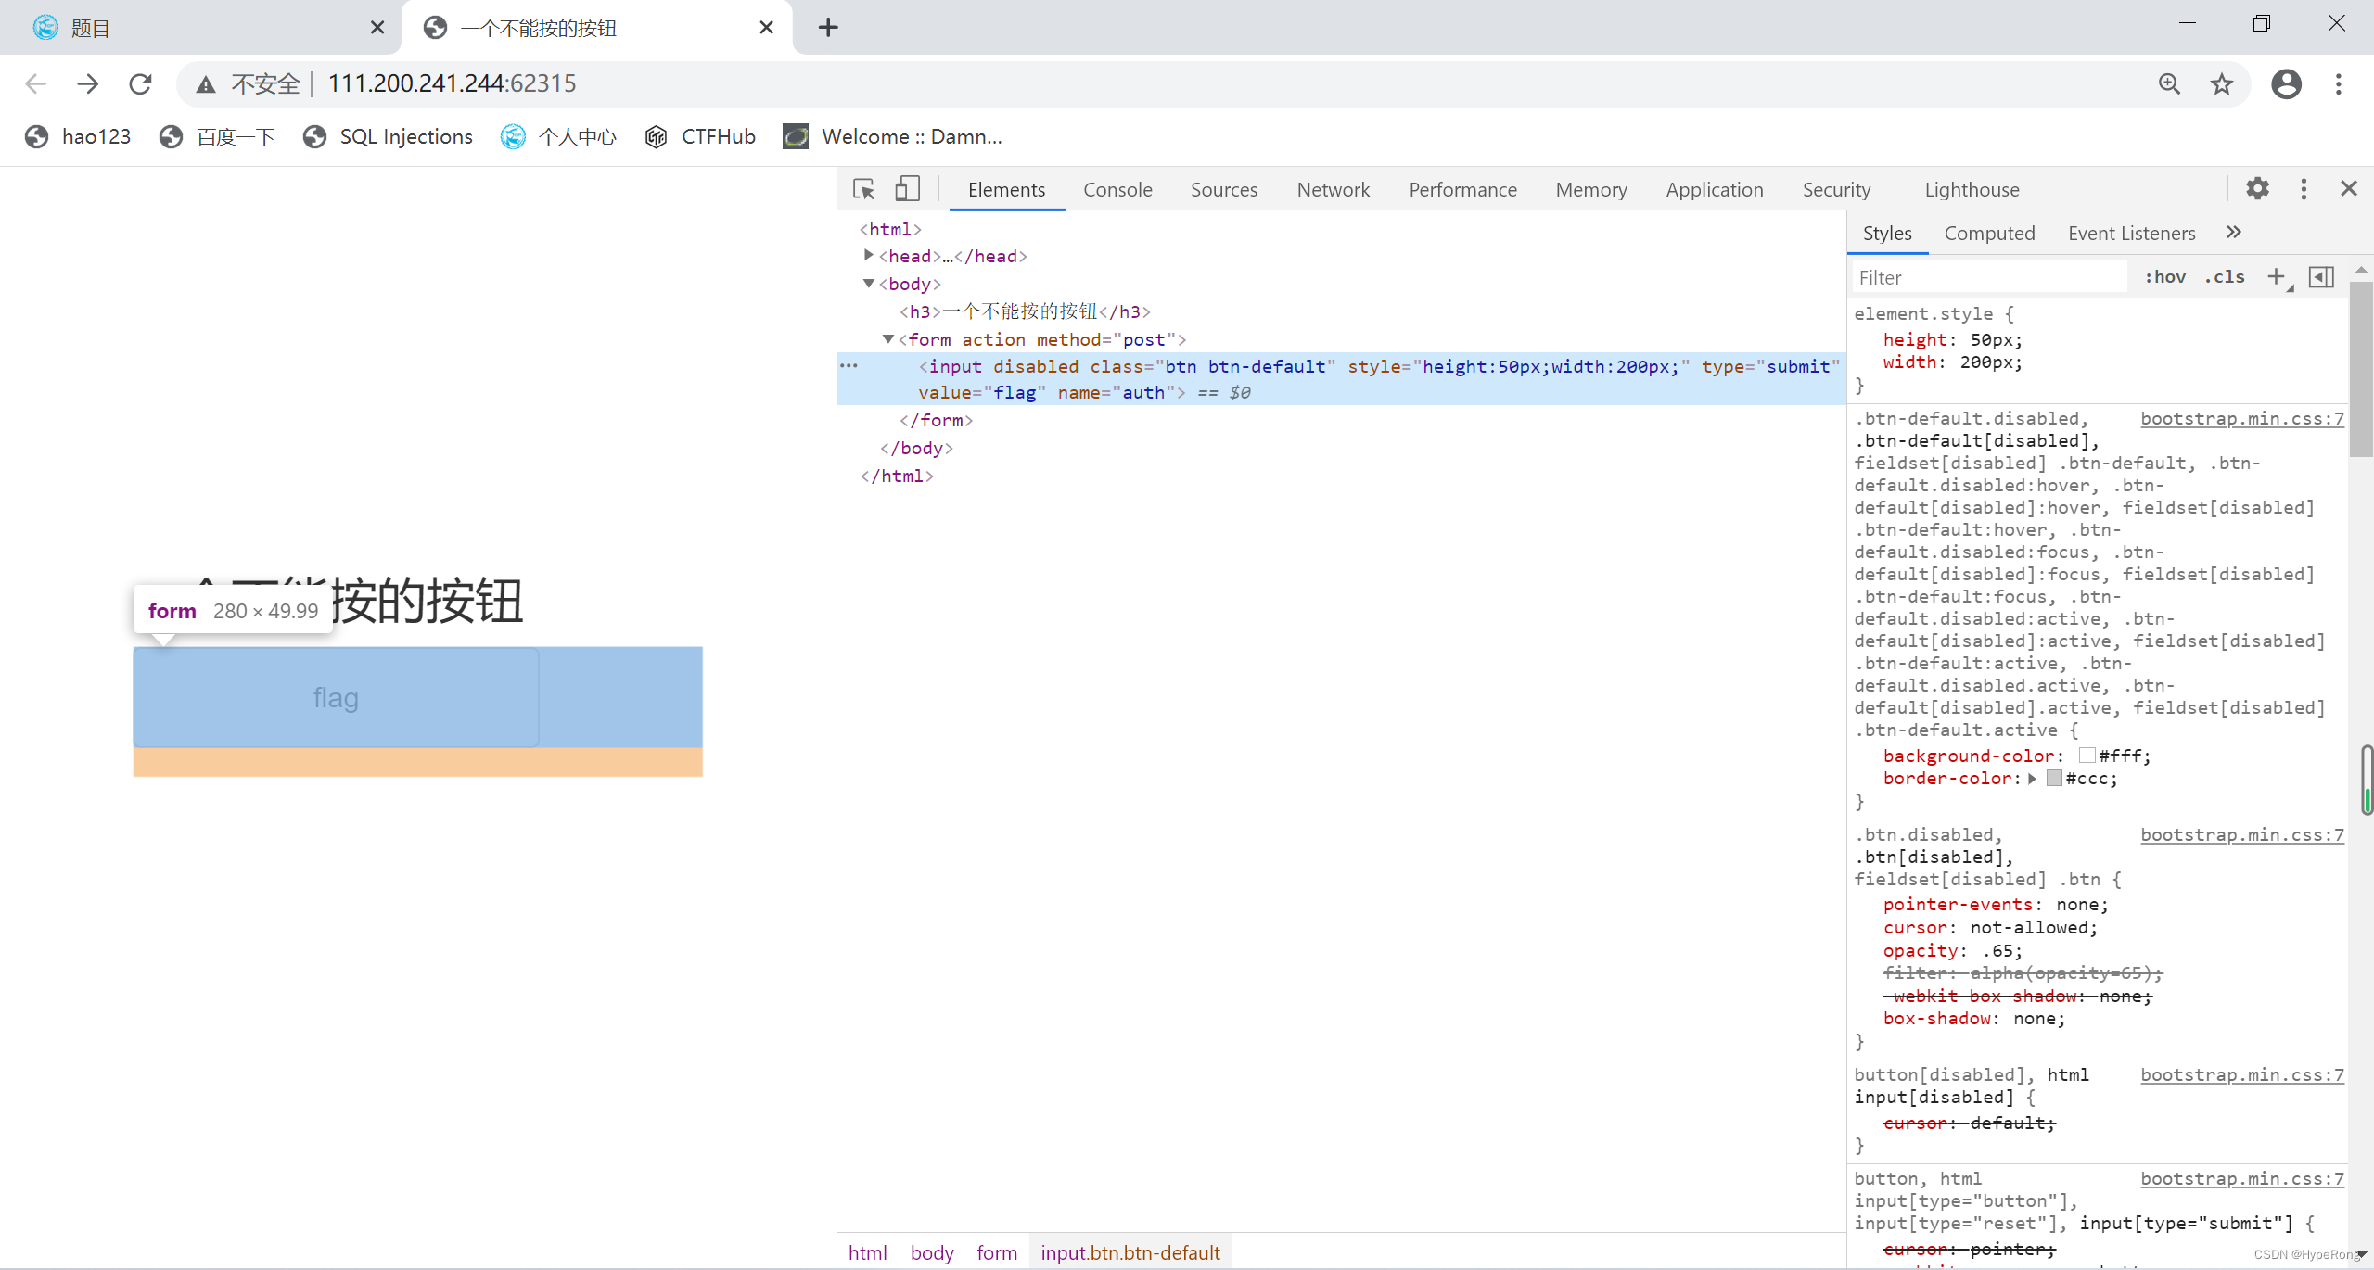The width and height of the screenshot is (2374, 1270).
Task: Switch to the Console tab
Action: 1117,189
